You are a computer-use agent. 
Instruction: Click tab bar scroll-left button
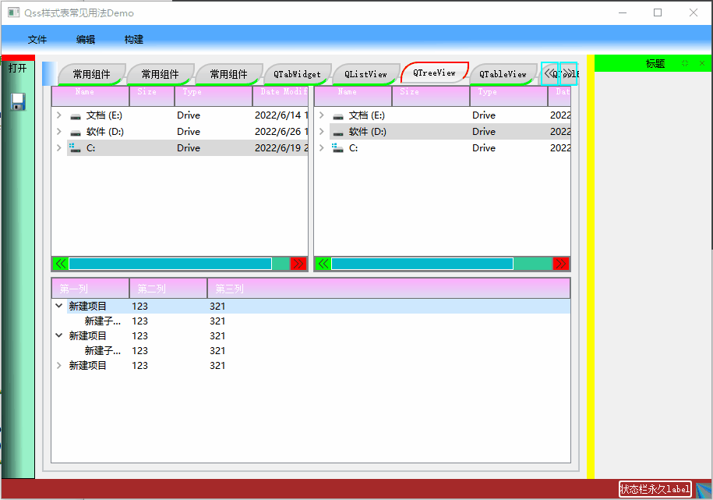(x=550, y=73)
